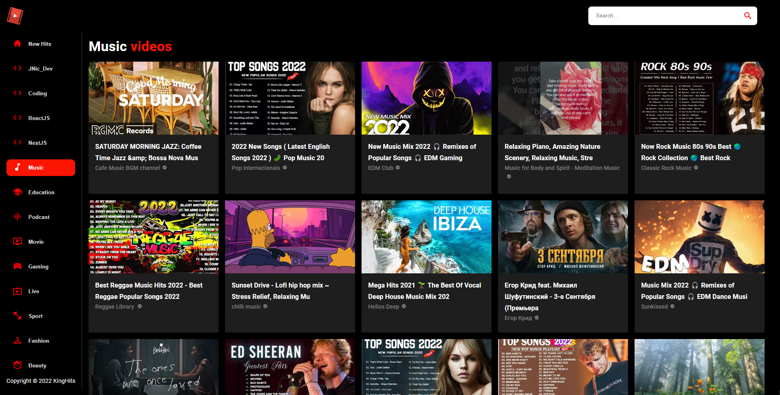Click the search magnifier icon
The image size is (780, 395).
click(x=748, y=15)
